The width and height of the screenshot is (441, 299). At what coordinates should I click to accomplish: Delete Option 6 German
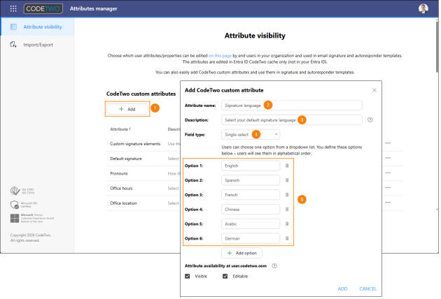287,238
